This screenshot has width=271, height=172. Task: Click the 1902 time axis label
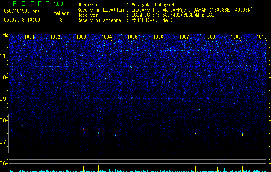pyautogui.click(x=55, y=37)
